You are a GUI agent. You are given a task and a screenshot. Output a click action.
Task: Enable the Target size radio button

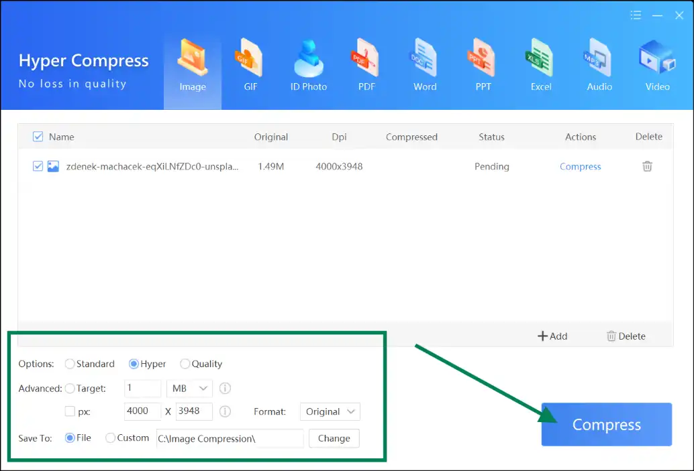70,389
